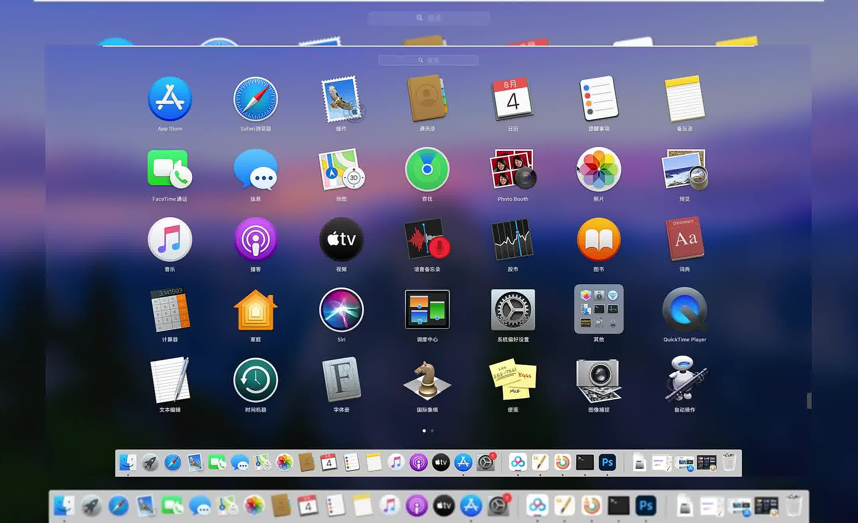Open 国际象棋 Chess app
Viewport: 858px width, 523px height.
tap(427, 380)
